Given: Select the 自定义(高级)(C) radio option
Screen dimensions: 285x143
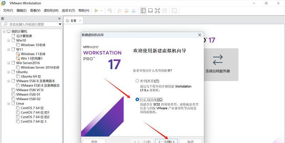Looking at the screenshot, I should [137, 99].
